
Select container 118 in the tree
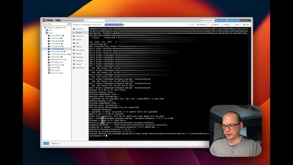pyautogui.click(x=59, y=54)
